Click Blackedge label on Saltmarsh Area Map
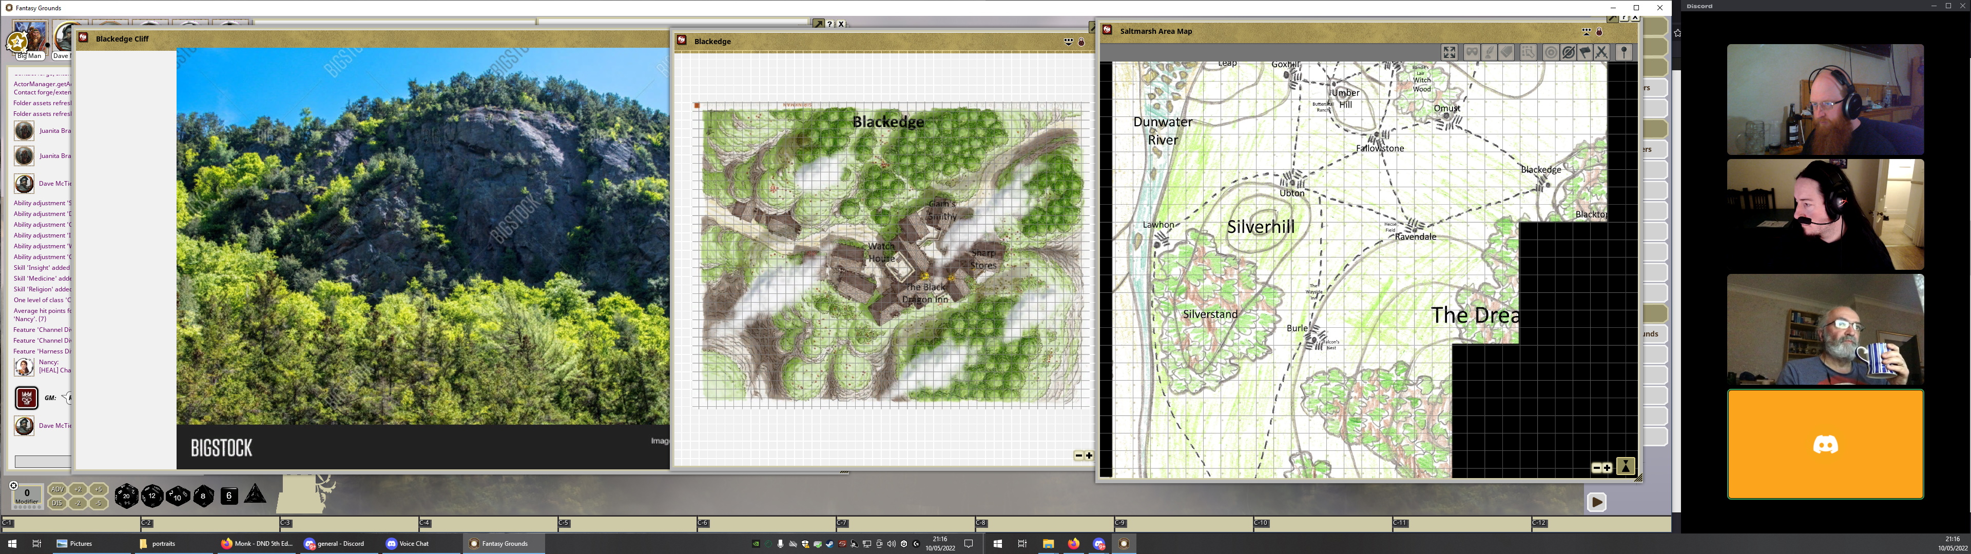Screen dimensions: 1971x554 point(1540,170)
